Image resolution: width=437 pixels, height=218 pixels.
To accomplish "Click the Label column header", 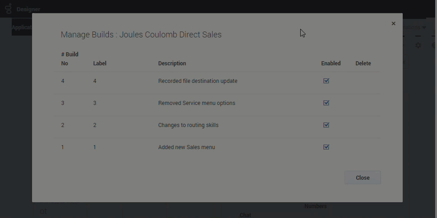I will click(99, 64).
